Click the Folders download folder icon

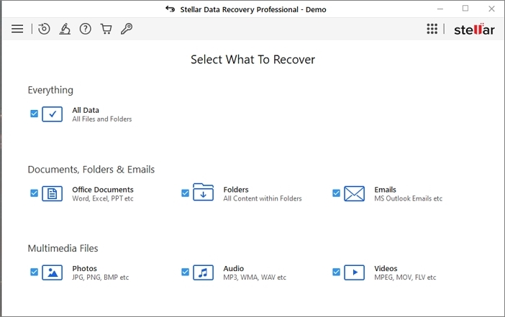[204, 193]
